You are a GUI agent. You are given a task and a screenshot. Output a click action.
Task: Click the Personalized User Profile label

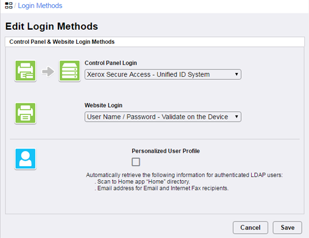[165, 151]
